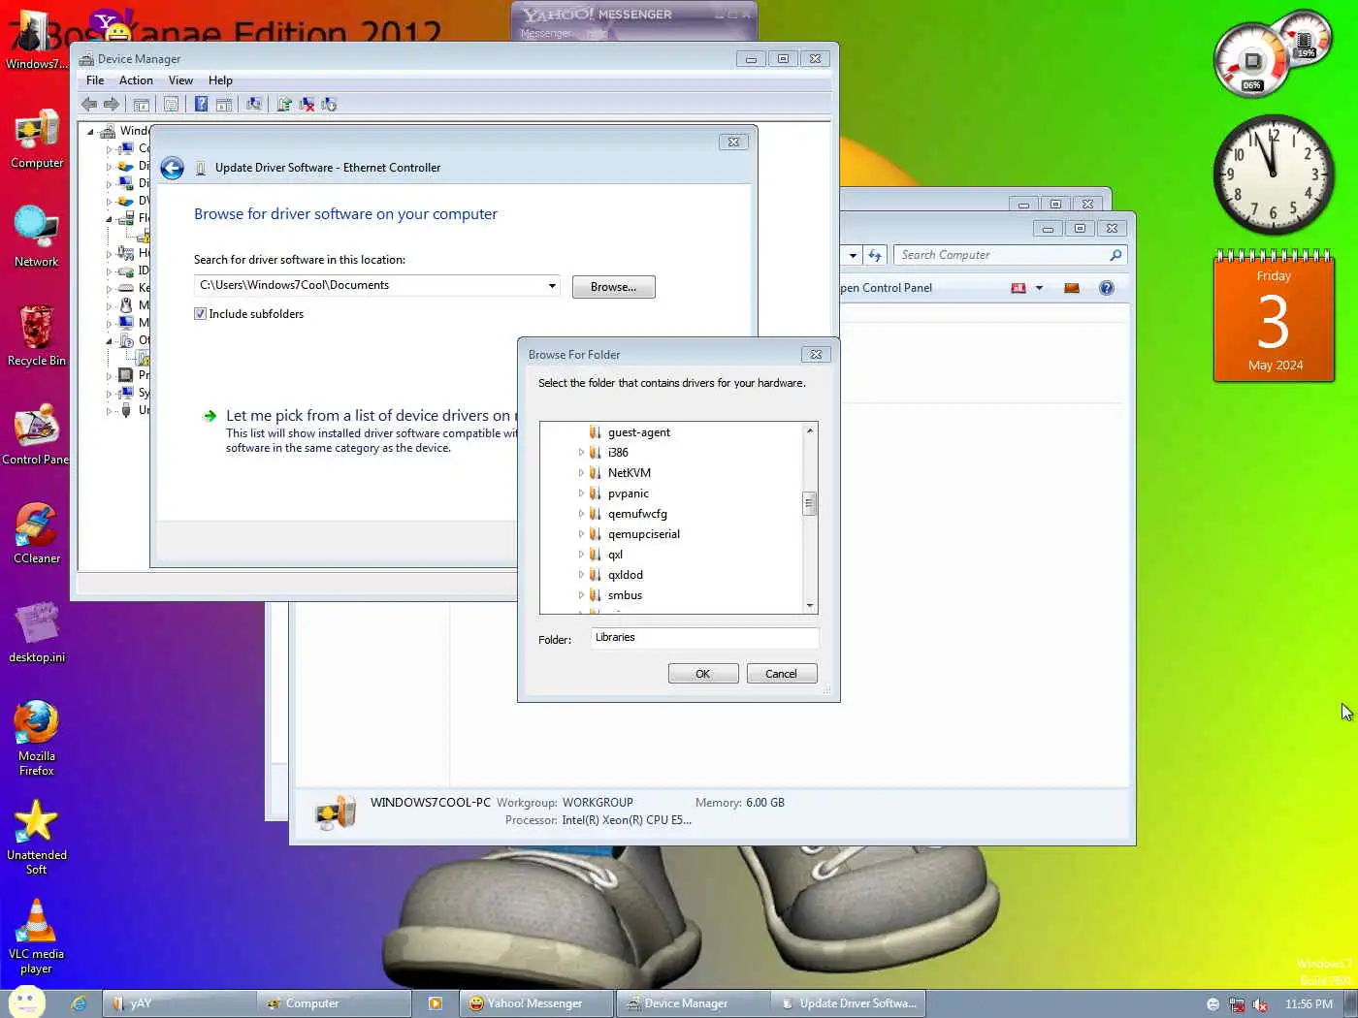
Task: Open the File menu in Device Manager
Action: coord(95,80)
